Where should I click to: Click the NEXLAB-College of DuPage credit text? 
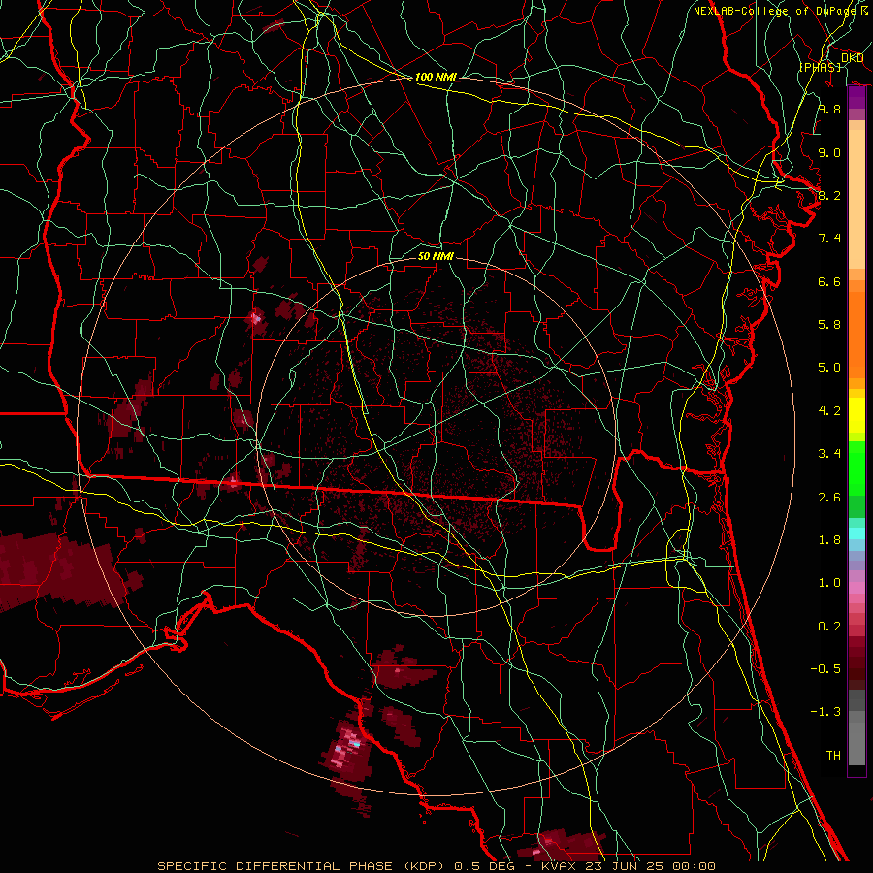tap(774, 11)
